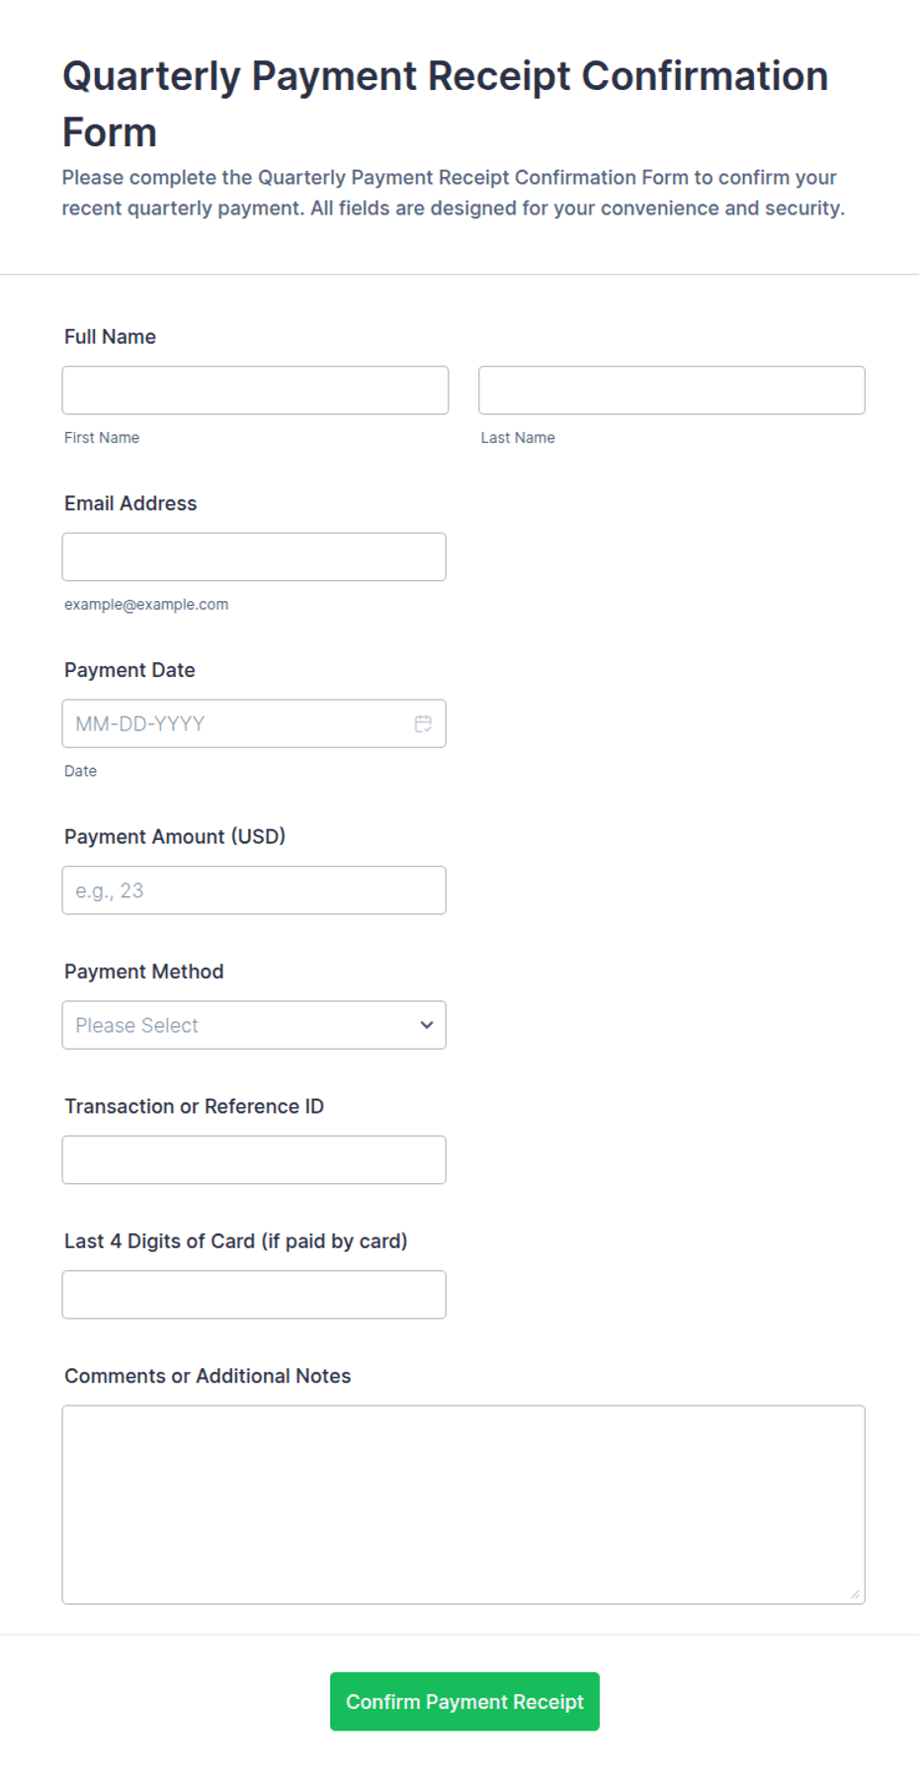Screen dimensions: 919x1779
Task: Click the MM-DD-YYYY date field
Action: [x=254, y=723]
